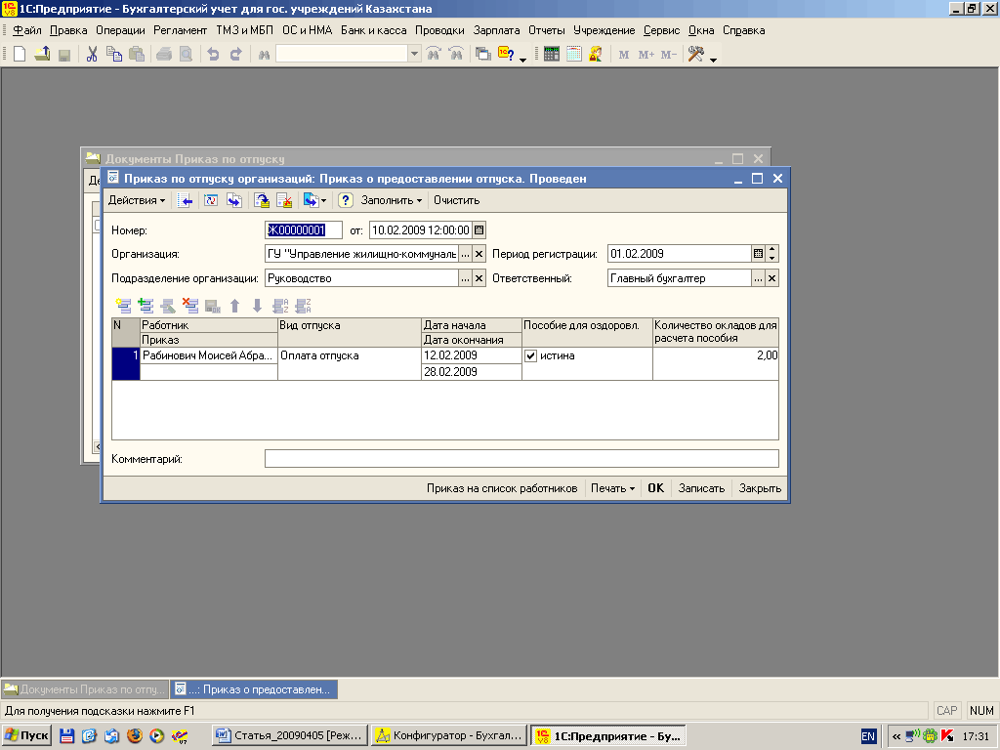This screenshot has width=1000, height=750.
Task: Open the date picker calendar for document date
Action: [x=479, y=230]
